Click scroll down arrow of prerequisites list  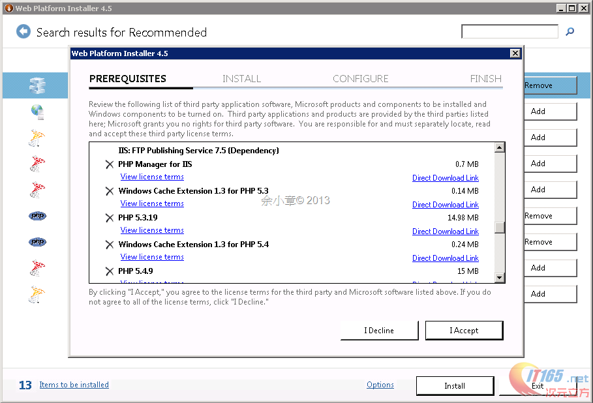500,278
